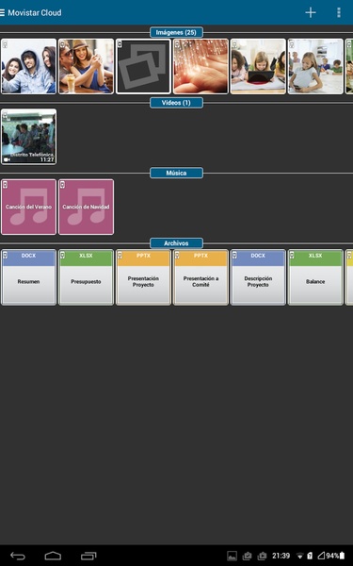Open the photo of hands with sparkling lights
Screen dimensions: 353x566
pos(201,66)
